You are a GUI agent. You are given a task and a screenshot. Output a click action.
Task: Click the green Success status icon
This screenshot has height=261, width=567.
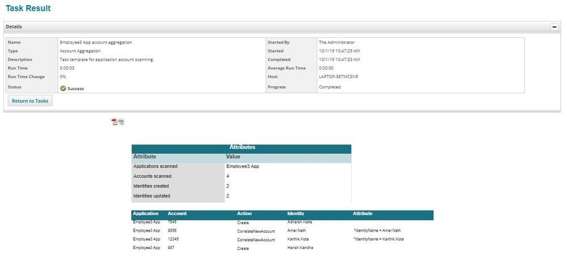63,88
